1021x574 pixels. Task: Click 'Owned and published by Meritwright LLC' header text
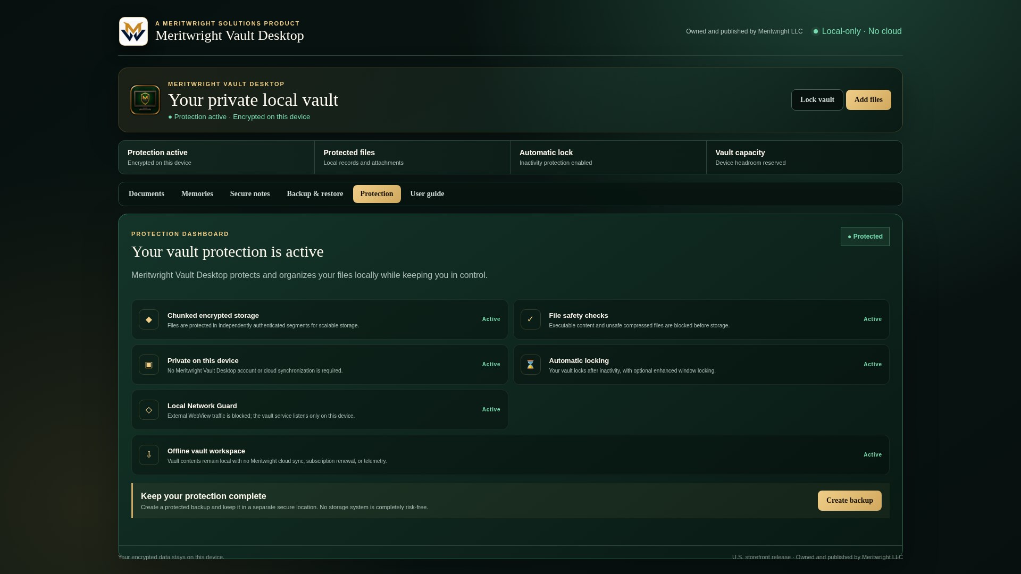point(744,31)
